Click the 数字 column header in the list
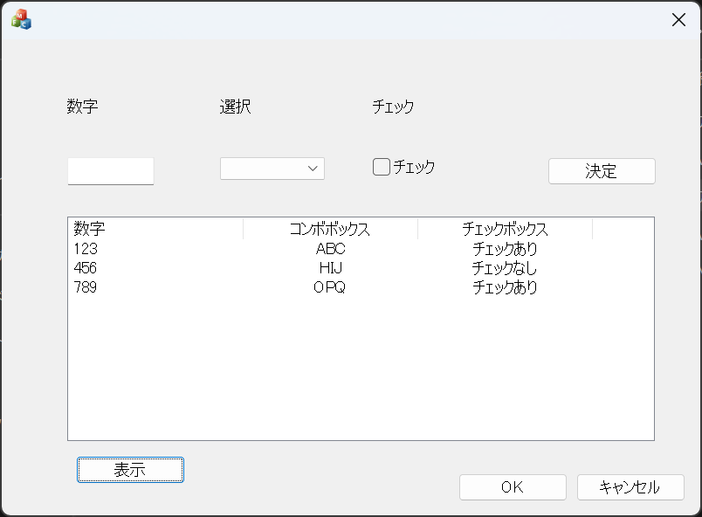702x517 pixels. [90, 230]
